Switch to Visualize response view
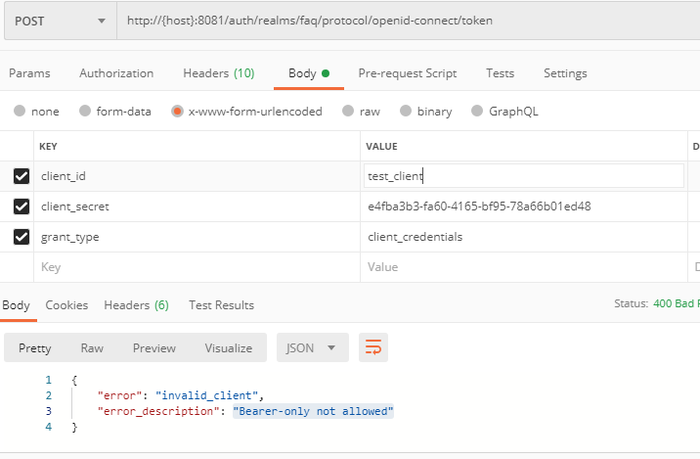700x459 pixels. [x=228, y=348]
